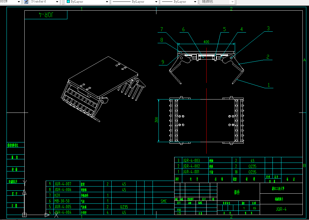The image size is (309, 220).
Task: Select Q235 material in JQR-4-002 row
Action: pyautogui.click(x=252, y=166)
